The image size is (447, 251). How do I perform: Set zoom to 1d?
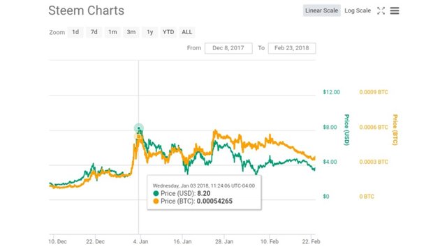75,32
